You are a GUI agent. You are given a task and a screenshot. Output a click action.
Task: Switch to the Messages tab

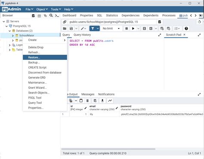[x=88, y=94]
